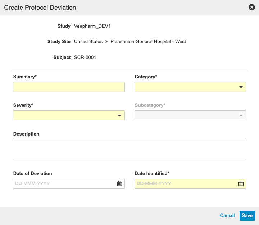The image size is (259, 225).
Task: Select United States in the Study Site path
Action: click(88, 42)
